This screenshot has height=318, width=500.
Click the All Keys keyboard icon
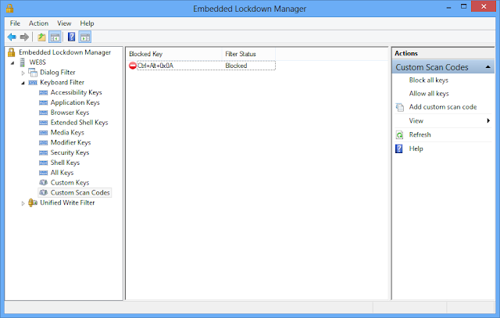(x=44, y=173)
